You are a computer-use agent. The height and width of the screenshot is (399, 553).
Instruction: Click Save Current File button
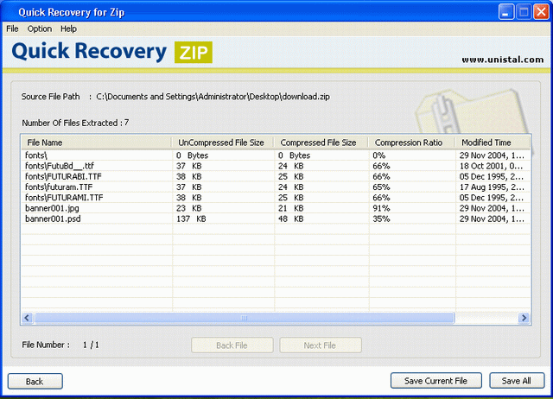[436, 381]
